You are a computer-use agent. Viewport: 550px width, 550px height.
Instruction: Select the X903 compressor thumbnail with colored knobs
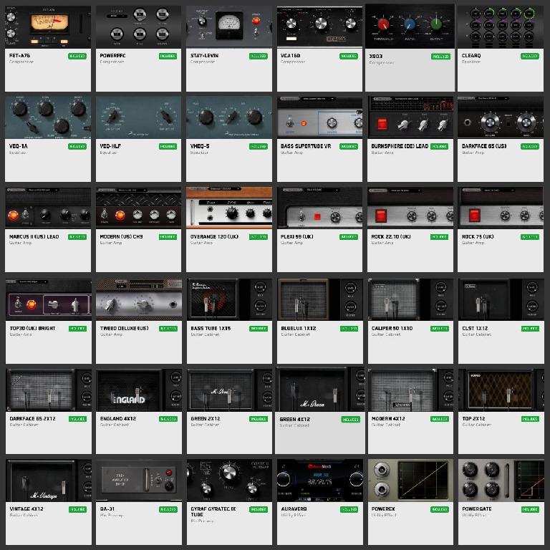[410, 26]
